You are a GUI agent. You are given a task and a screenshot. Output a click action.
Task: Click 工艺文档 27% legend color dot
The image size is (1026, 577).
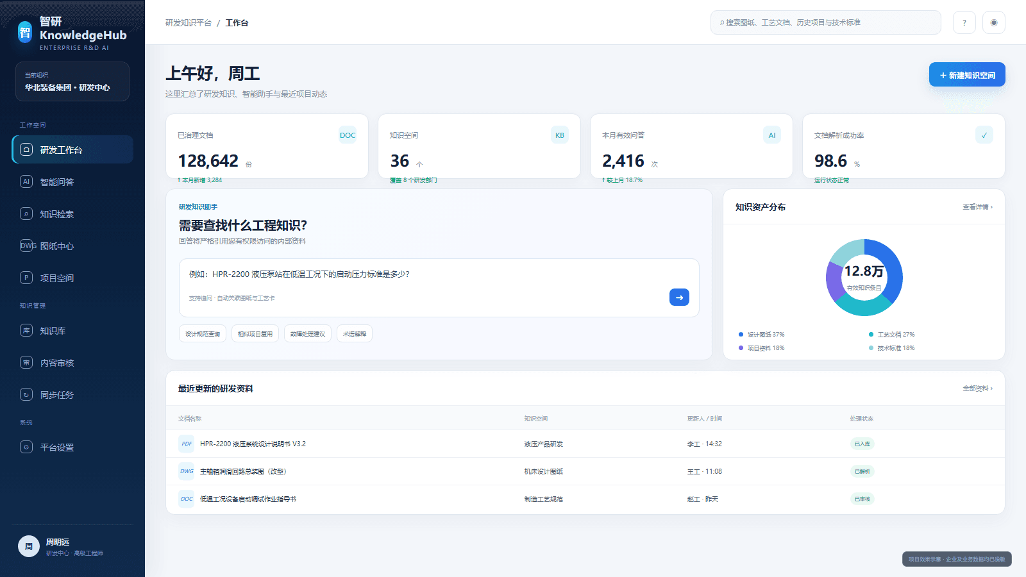pyautogui.click(x=871, y=335)
